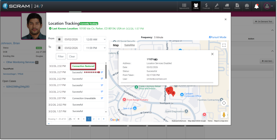Activate the Pursuit Mode link
This screenshot has height=140, width=277.
pyautogui.click(x=217, y=37)
